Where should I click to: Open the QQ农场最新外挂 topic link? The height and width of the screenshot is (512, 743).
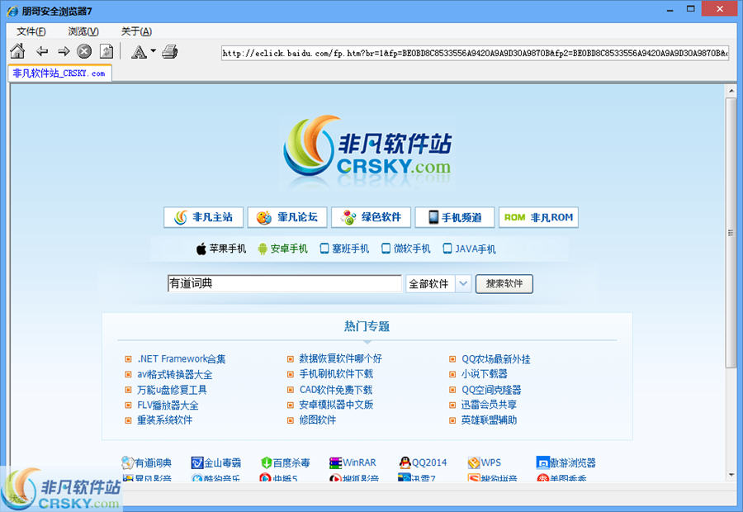(496, 359)
